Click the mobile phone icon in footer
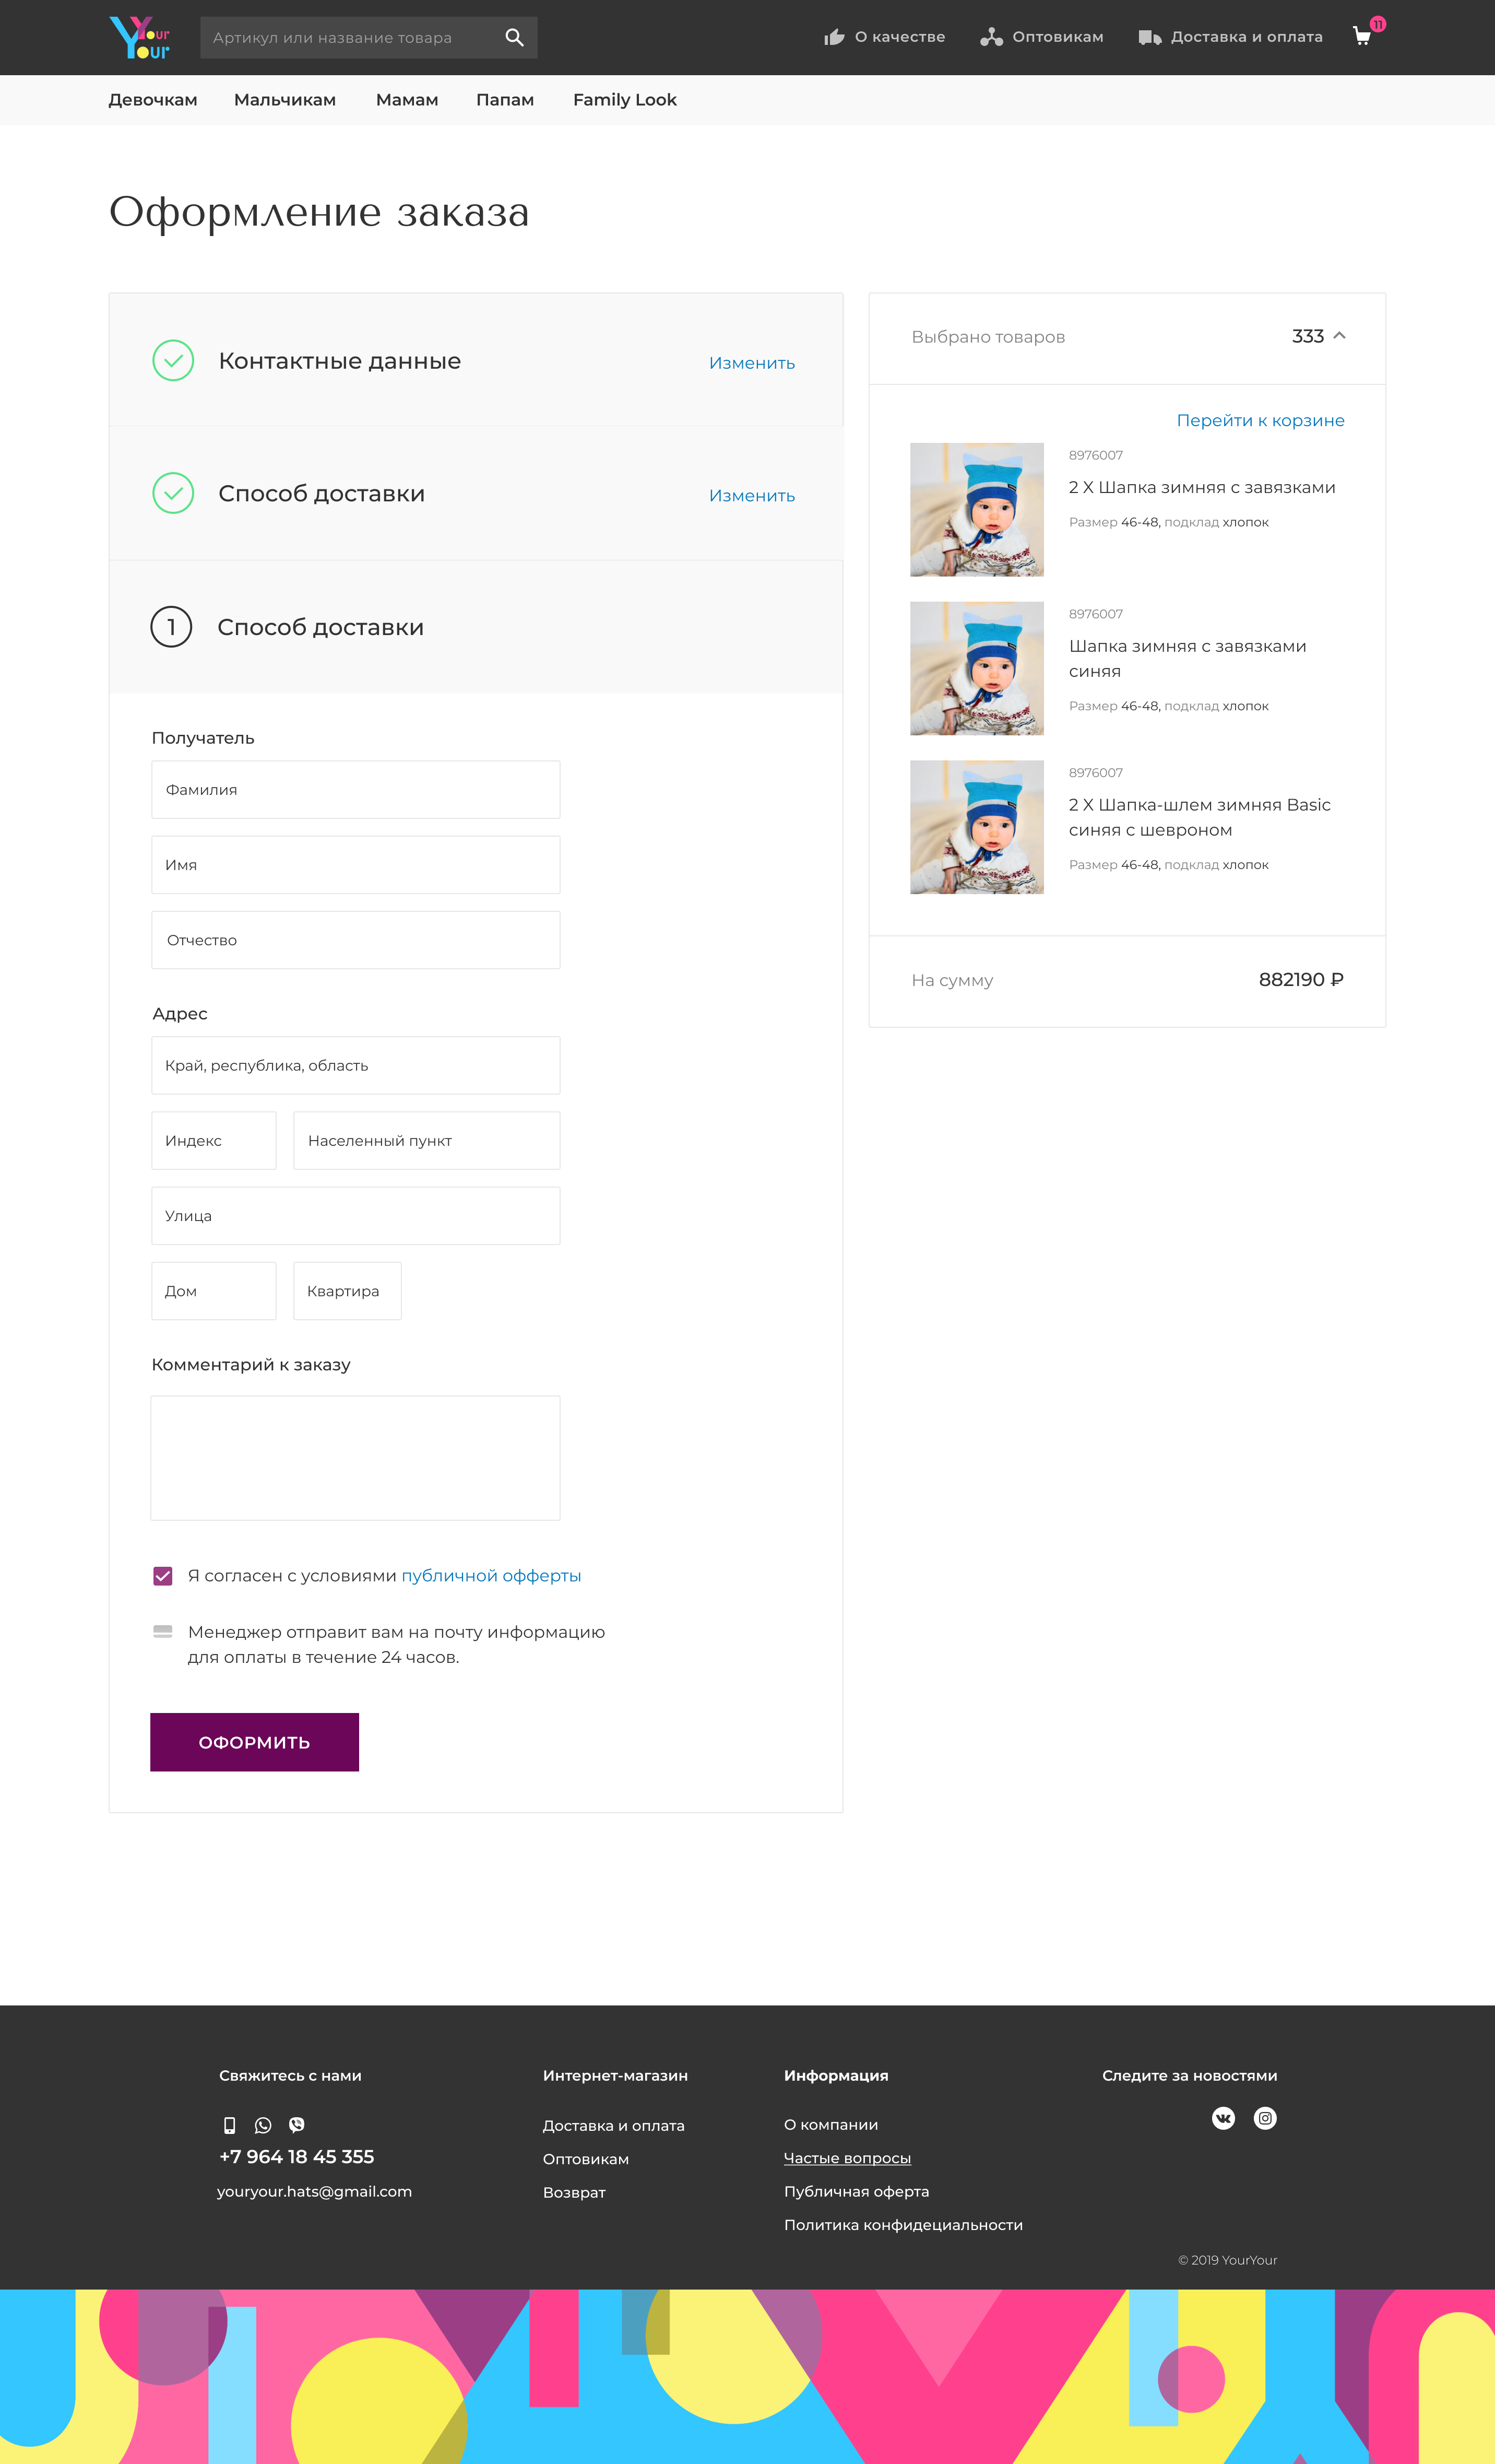 click(x=229, y=2125)
